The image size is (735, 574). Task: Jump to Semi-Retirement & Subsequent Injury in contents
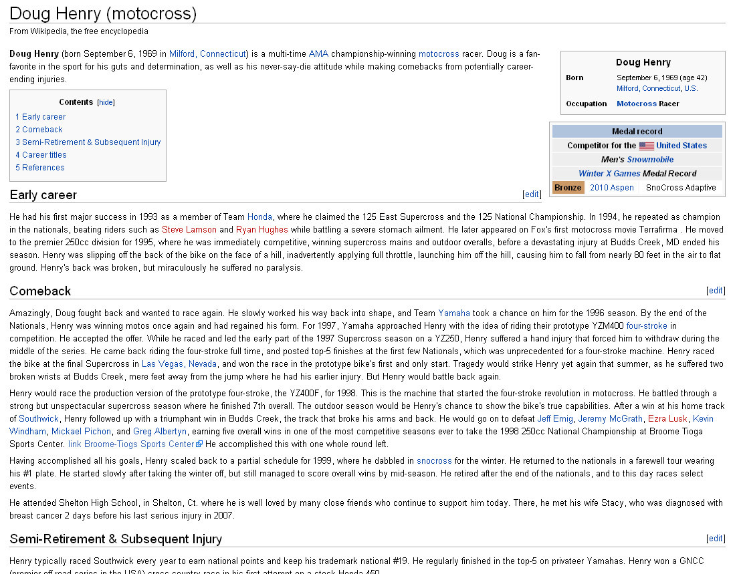point(88,142)
